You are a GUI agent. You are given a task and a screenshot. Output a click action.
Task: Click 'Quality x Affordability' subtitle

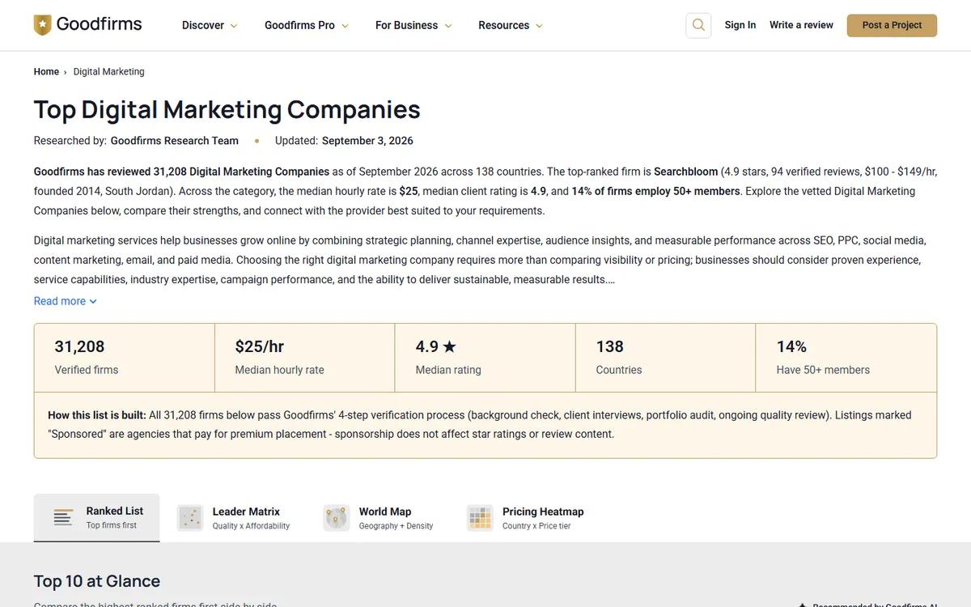point(251,526)
